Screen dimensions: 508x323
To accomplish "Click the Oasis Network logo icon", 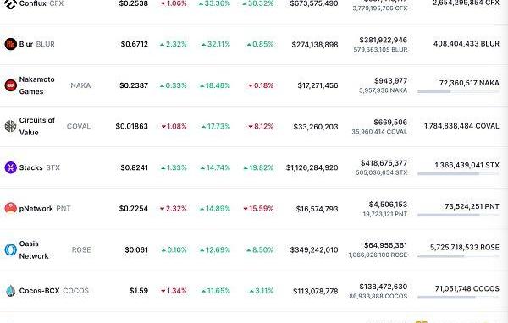I will click(10, 249).
